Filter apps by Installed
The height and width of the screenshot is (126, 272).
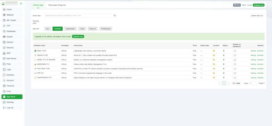pyautogui.click(x=58, y=29)
